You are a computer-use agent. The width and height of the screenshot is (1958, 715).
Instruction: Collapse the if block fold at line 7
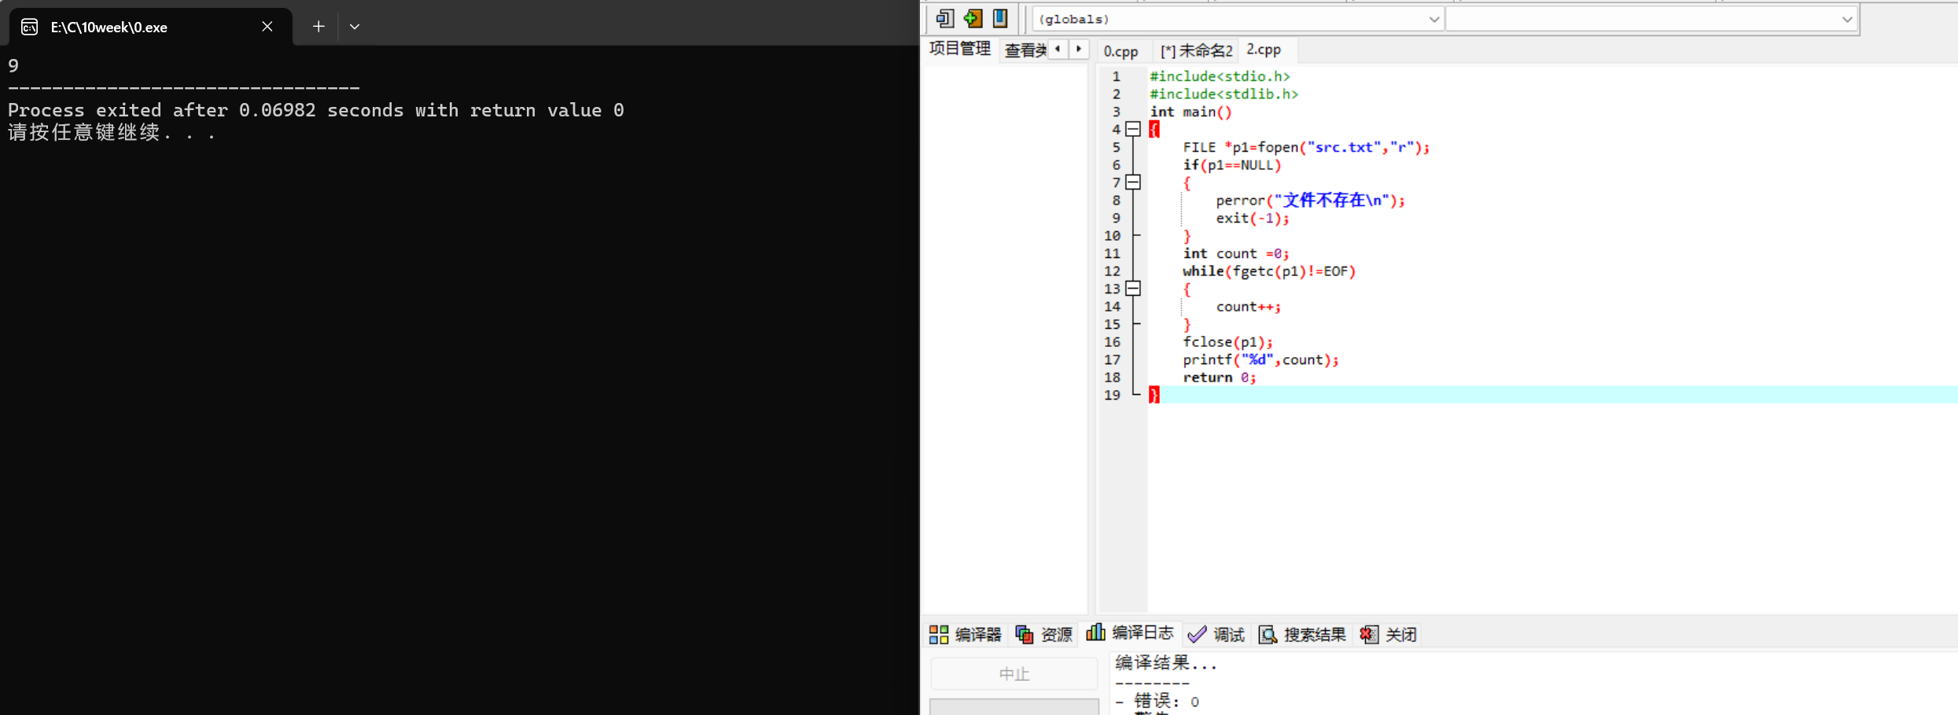pos(1133,182)
